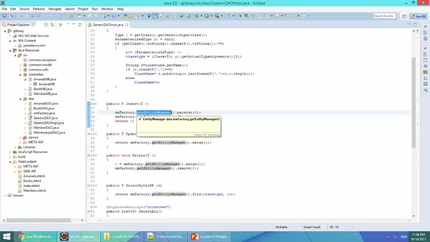The width and height of the screenshot is (430, 242).
Task: Collapse the glibrary project node
Action: [5, 31]
